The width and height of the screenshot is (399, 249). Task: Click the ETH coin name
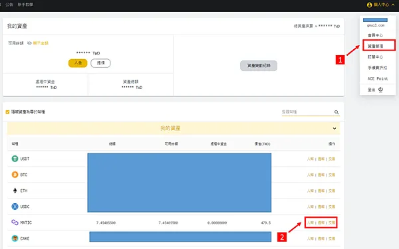pos(24,191)
